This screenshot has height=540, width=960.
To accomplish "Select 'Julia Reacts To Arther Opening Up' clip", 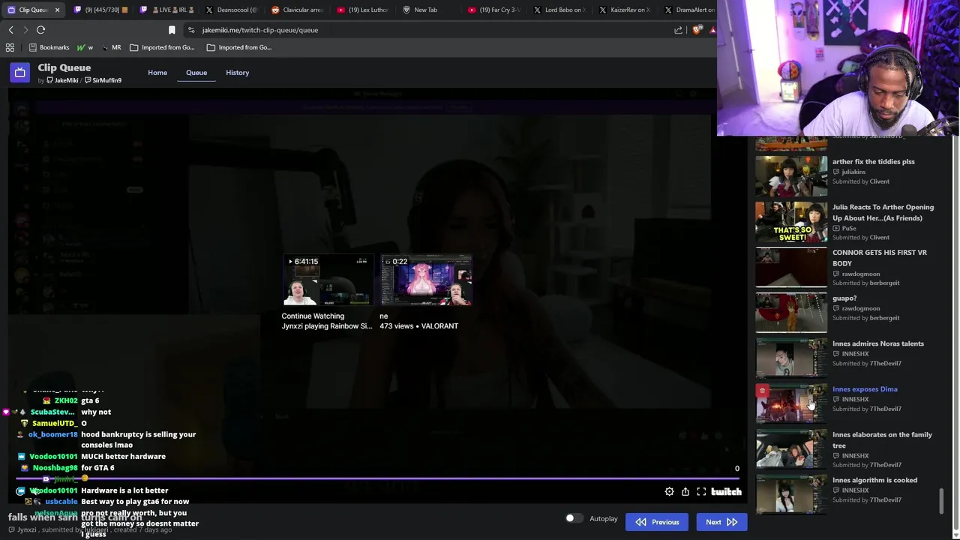I will tap(883, 212).
